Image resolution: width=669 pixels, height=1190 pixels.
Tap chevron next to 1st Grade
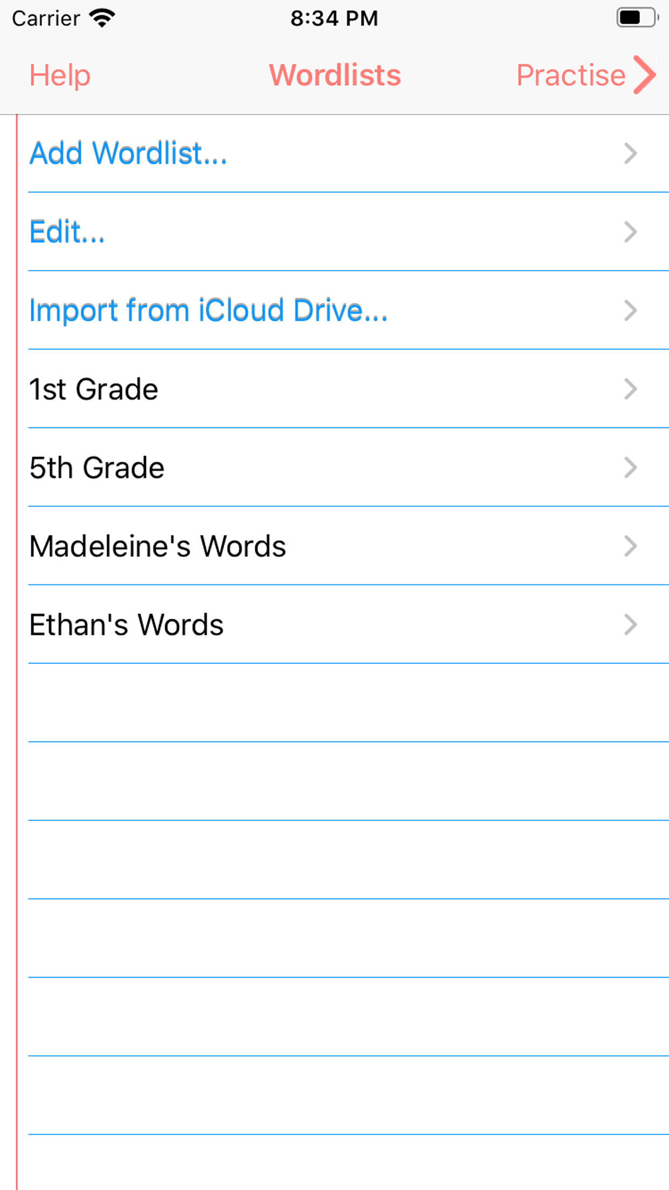[x=631, y=389]
